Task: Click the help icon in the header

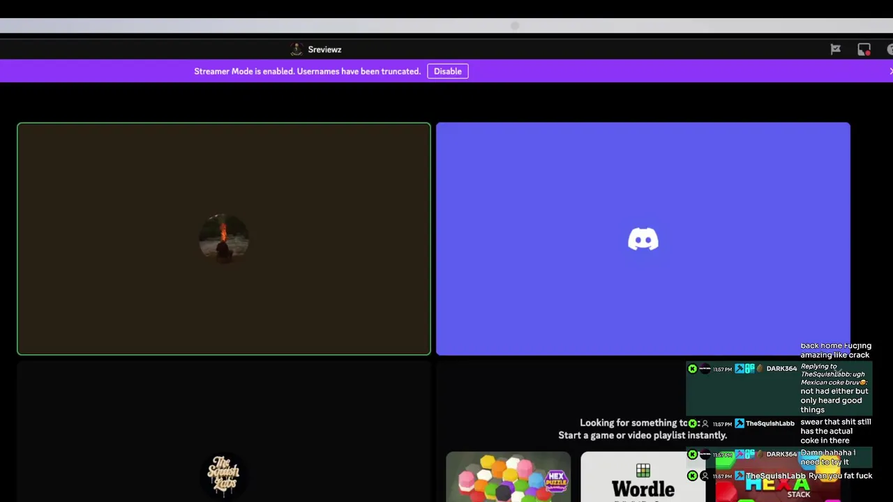Action: tap(890, 50)
